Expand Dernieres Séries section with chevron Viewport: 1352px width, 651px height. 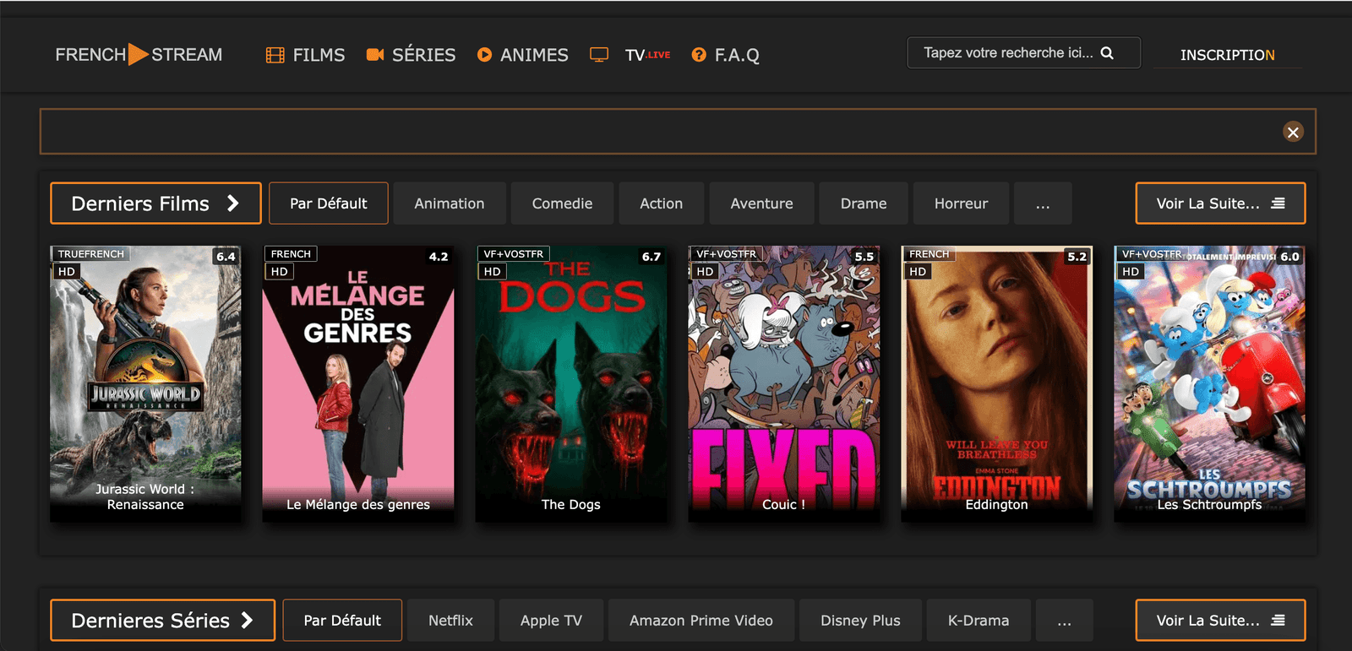(248, 621)
